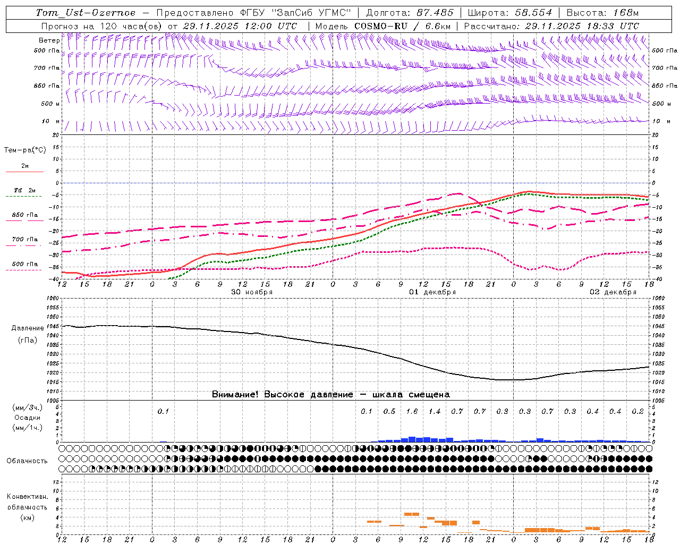Click the Ветер wind panel label
Image resolution: width=680 pixels, height=544 pixels.
coord(49,40)
